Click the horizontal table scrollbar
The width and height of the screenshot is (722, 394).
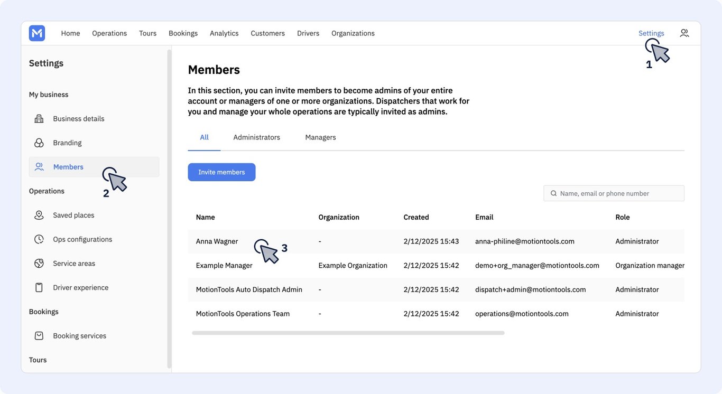348,333
